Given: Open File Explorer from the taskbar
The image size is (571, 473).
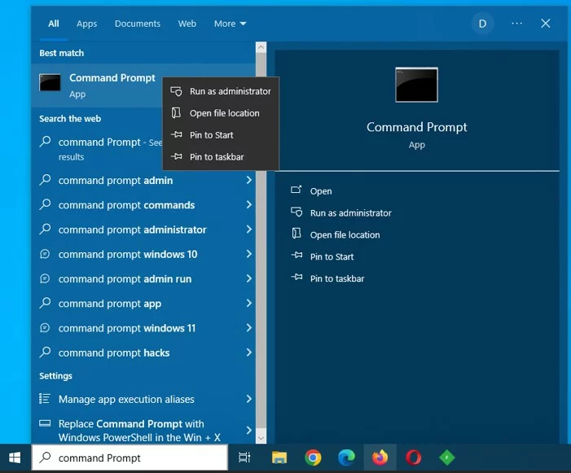Looking at the screenshot, I should click(x=279, y=458).
